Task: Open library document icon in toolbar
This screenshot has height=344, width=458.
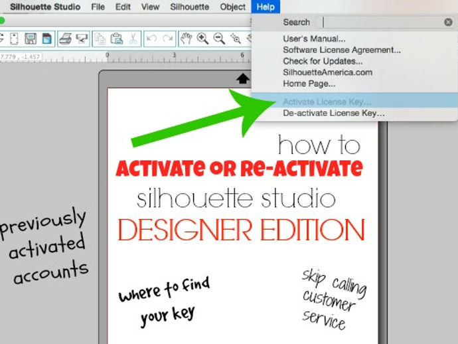Action: [14, 39]
